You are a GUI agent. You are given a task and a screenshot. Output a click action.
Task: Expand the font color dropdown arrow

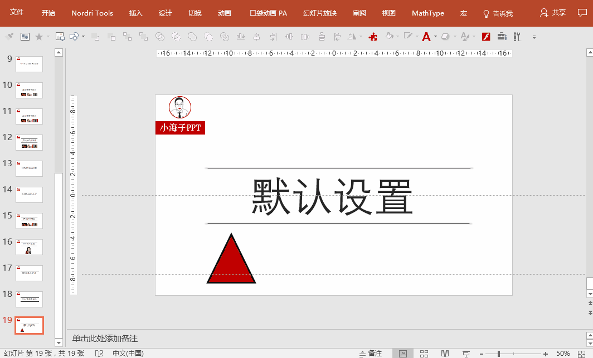[435, 37]
